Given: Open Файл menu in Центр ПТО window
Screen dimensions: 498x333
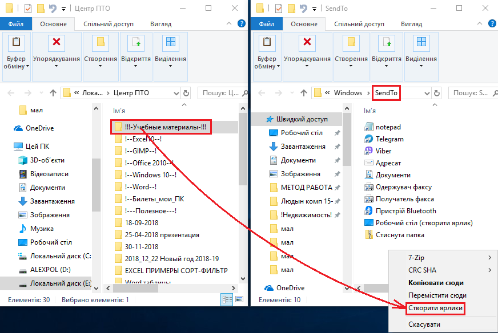Looking at the screenshot, I should (16, 24).
